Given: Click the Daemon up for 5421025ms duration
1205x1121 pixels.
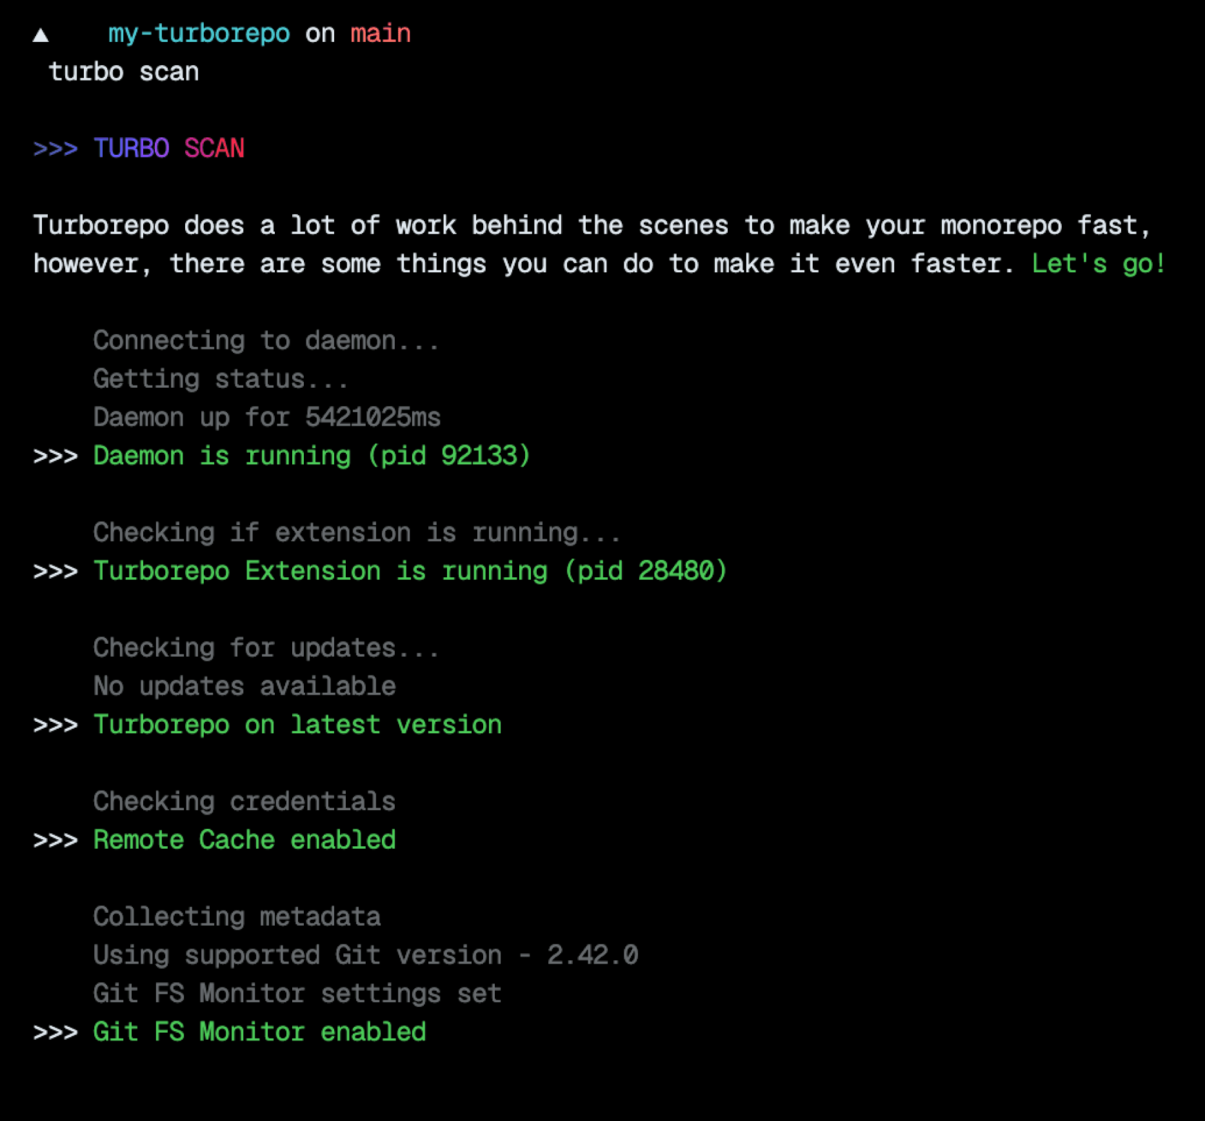Looking at the screenshot, I should (x=267, y=417).
